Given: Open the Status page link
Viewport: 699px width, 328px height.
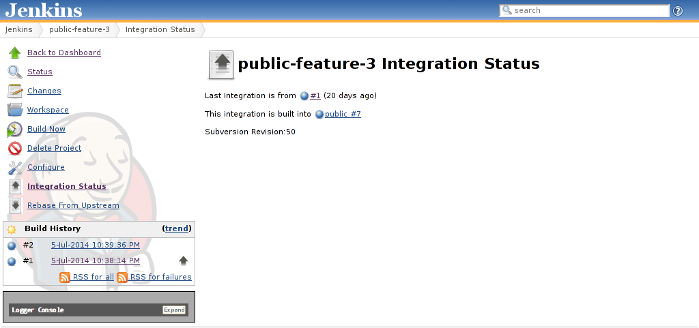Looking at the screenshot, I should [40, 72].
